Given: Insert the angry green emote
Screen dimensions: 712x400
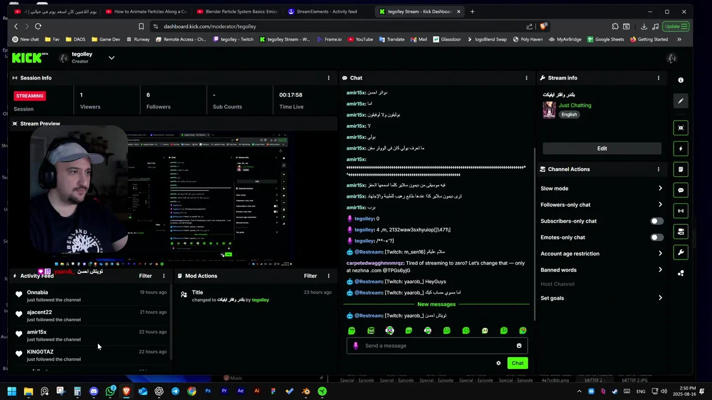Looking at the screenshot, I should [x=371, y=331].
